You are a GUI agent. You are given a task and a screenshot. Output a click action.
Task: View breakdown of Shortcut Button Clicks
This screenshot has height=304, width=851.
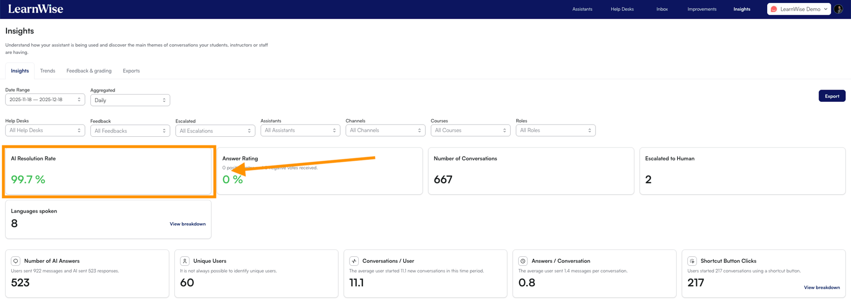(x=822, y=288)
